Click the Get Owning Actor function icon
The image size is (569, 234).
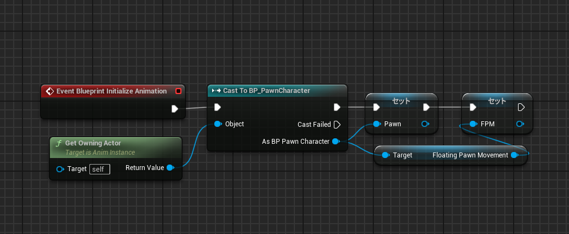click(x=58, y=144)
